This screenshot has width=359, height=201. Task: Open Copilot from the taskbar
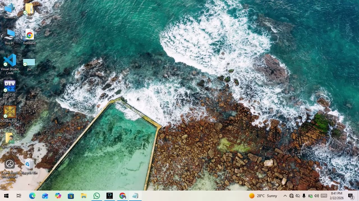click(58, 196)
